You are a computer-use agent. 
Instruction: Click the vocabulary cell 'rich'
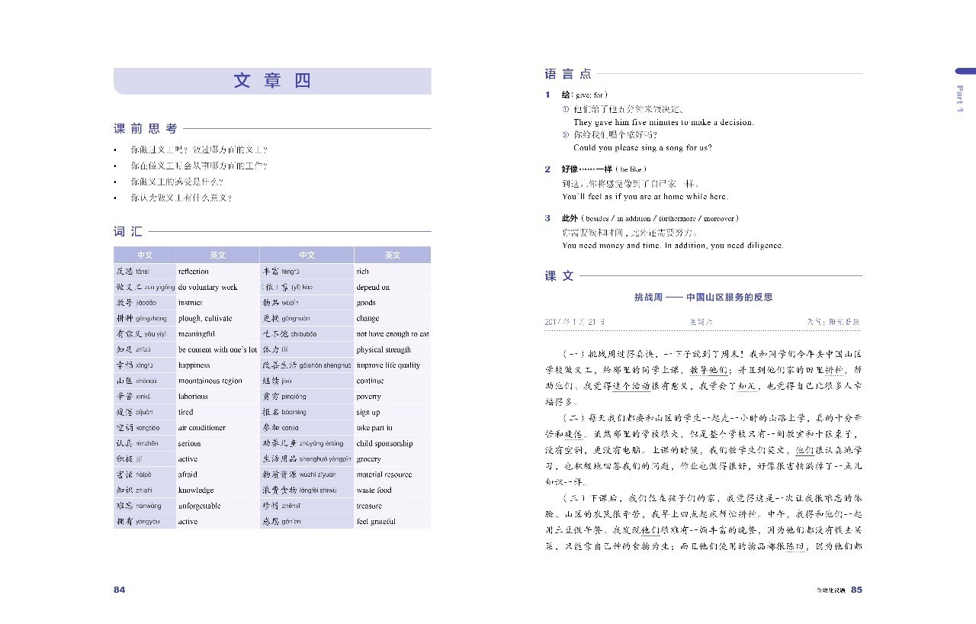(392, 272)
